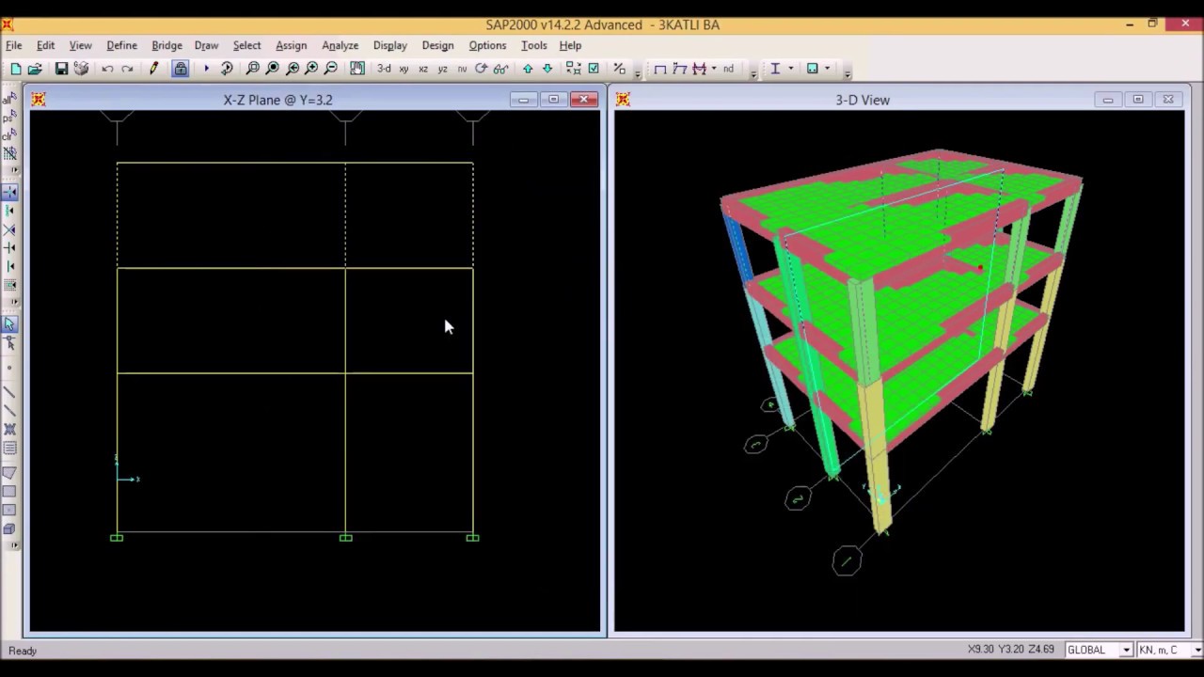
Task: Click the Draw Special Joint dot tool
Action: tap(9, 368)
